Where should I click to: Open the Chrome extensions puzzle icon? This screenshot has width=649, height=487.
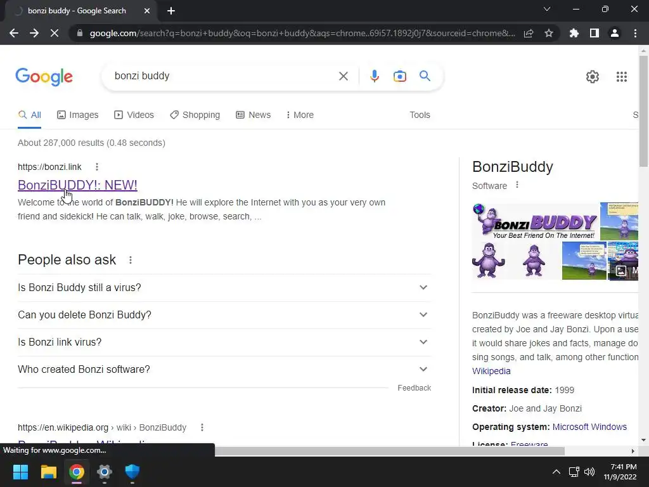point(574,33)
